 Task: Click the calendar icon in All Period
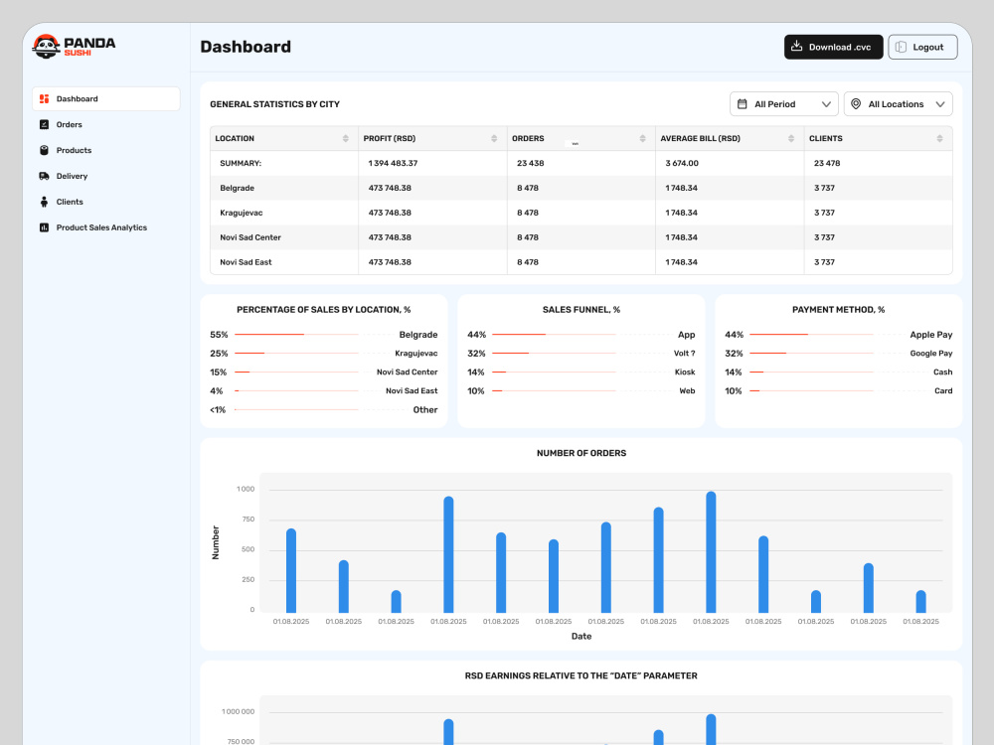pos(743,104)
